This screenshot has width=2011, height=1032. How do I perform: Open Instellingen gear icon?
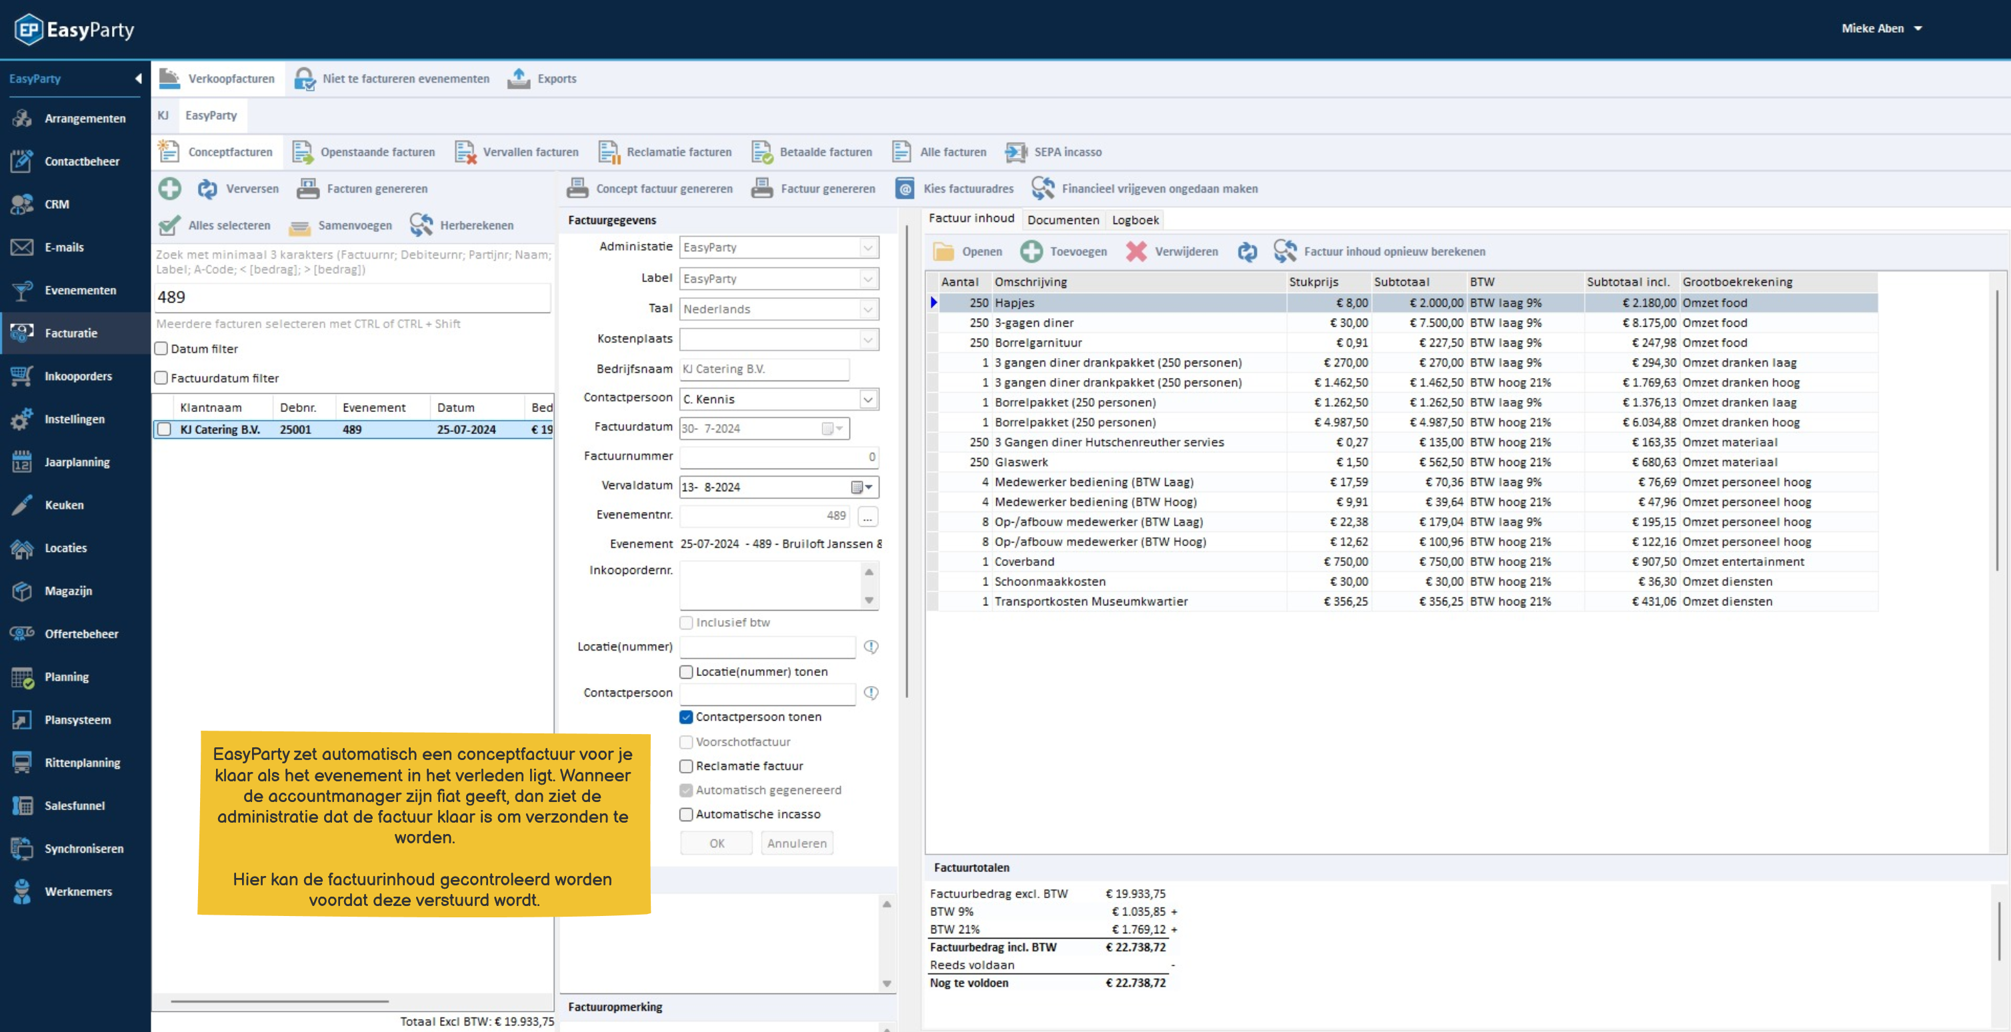click(21, 419)
